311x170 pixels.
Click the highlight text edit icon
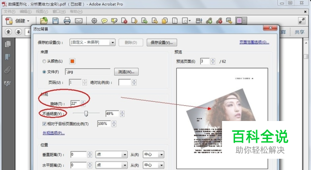114,21
